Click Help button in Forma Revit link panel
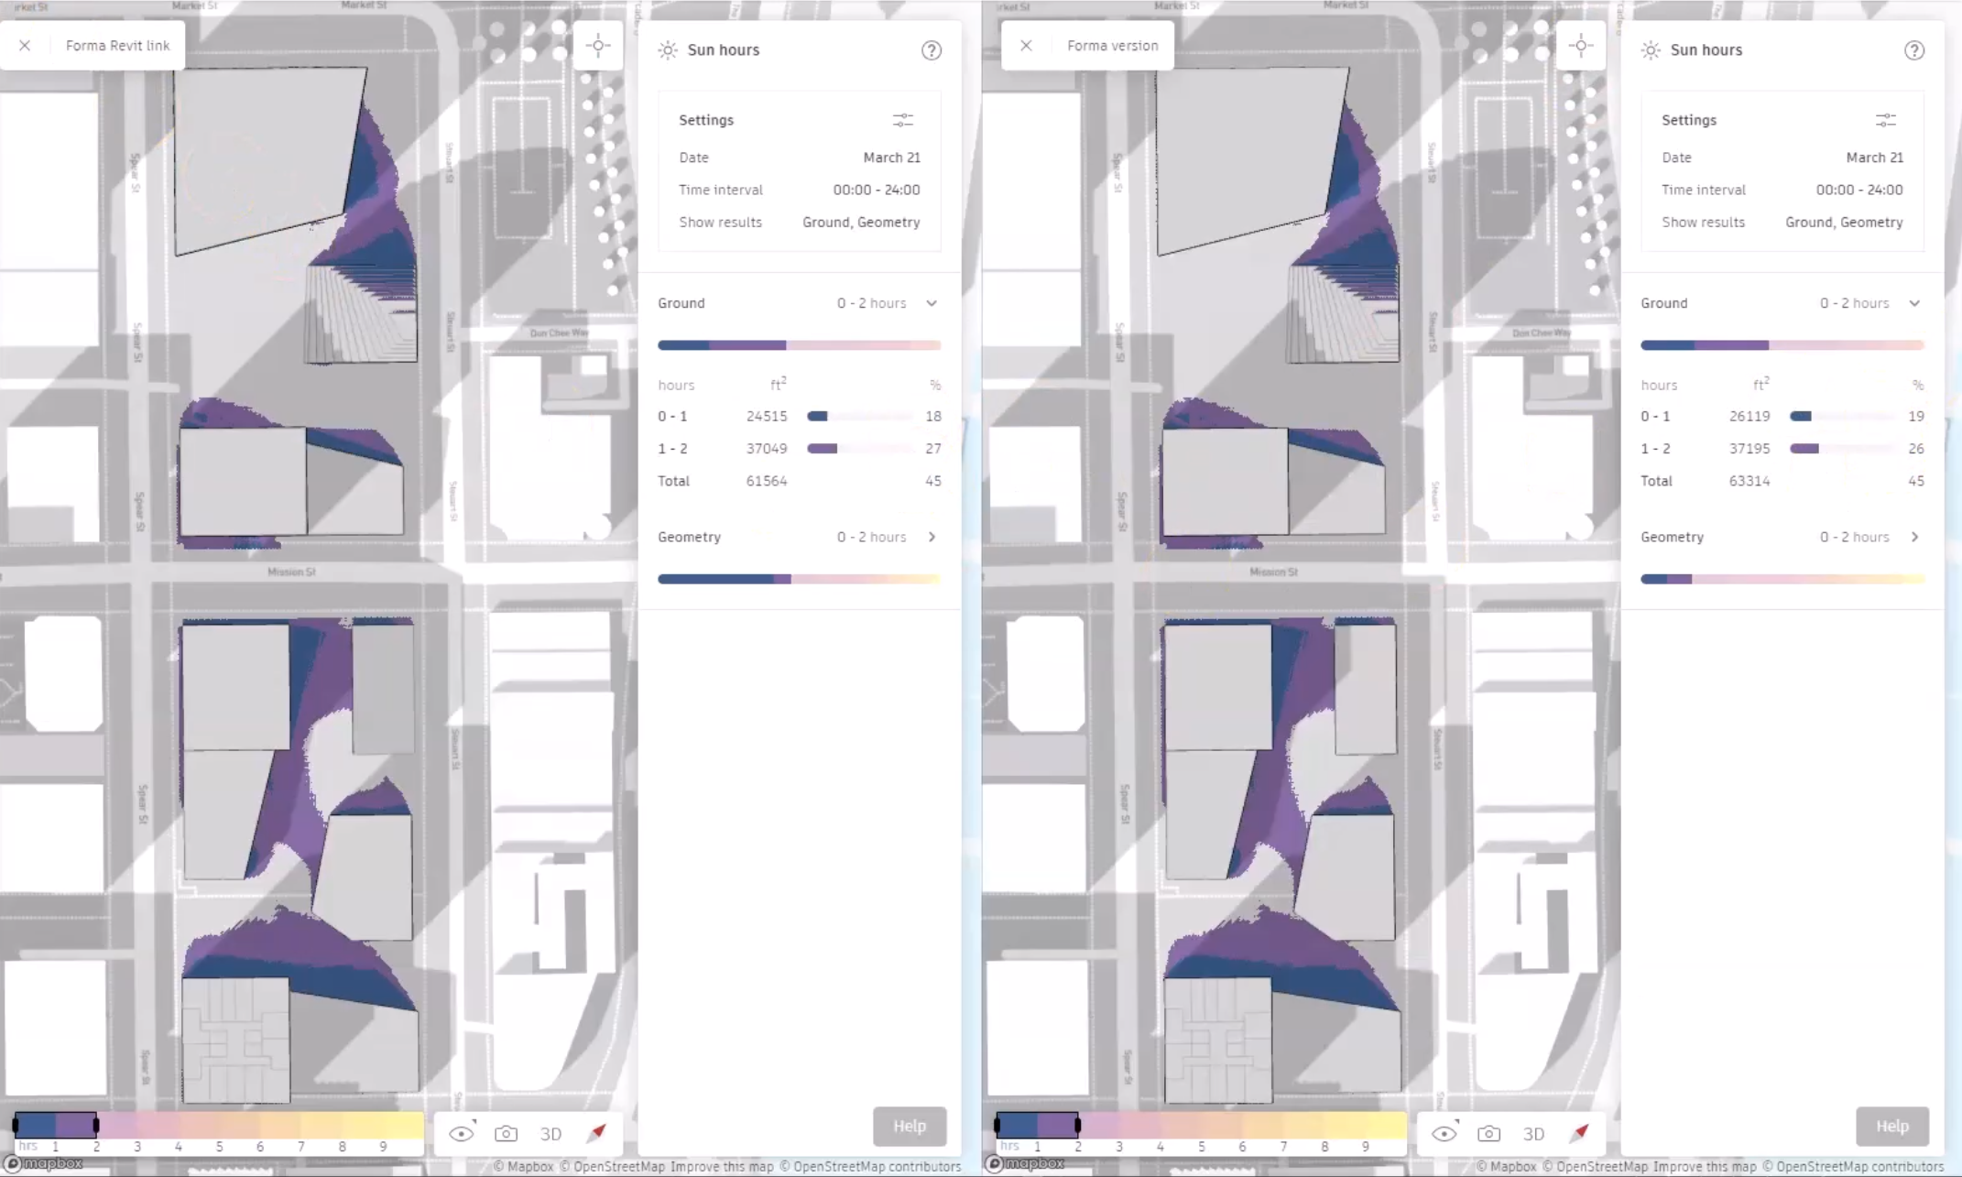 [910, 1126]
